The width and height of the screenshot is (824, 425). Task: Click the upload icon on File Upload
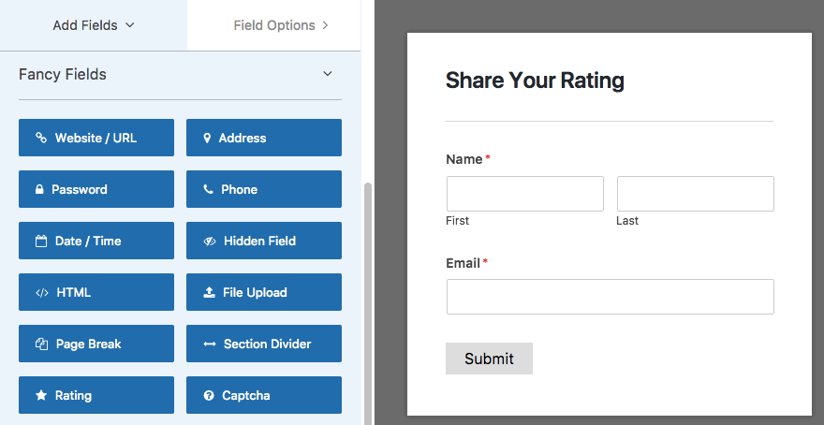[209, 293]
